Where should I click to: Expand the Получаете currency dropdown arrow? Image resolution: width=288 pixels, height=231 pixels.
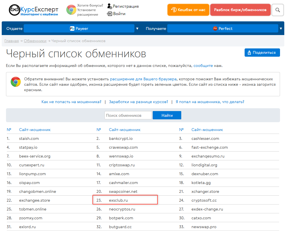(281, 28)
